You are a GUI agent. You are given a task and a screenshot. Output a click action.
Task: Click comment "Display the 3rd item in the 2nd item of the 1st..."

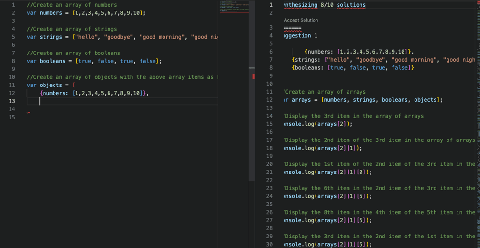(x=380, y=236)
